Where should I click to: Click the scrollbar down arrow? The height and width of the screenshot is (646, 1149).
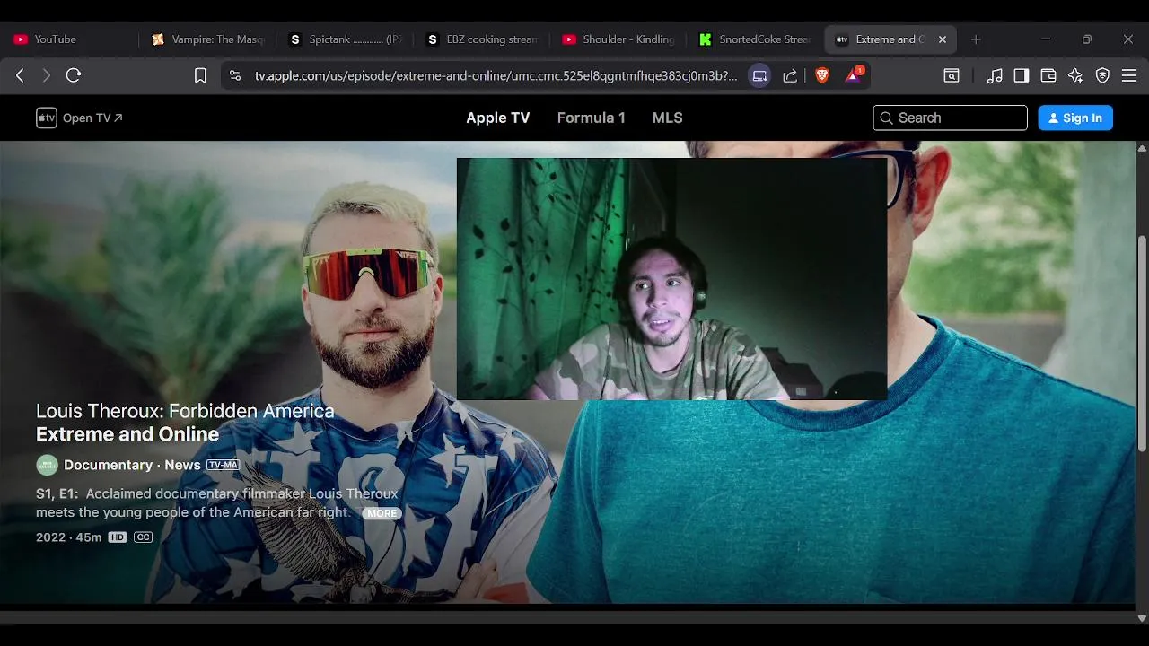[1142, 618]
